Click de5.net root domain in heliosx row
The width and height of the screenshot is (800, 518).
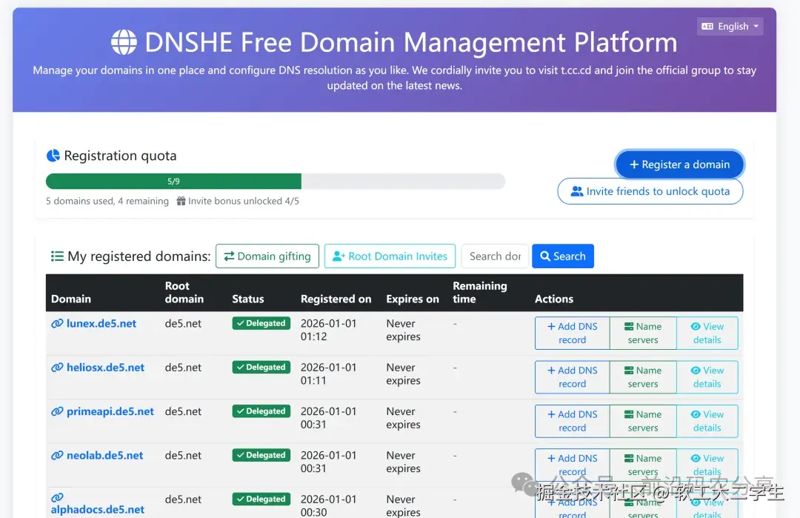click(x=183, y=368)
